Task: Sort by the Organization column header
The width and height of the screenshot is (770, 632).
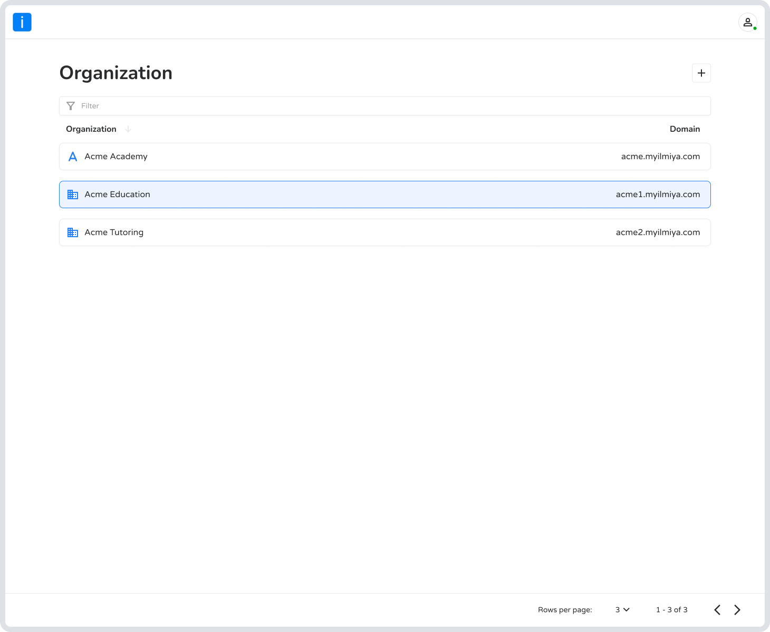Action: pyautogui.click(x=91, y=129)
